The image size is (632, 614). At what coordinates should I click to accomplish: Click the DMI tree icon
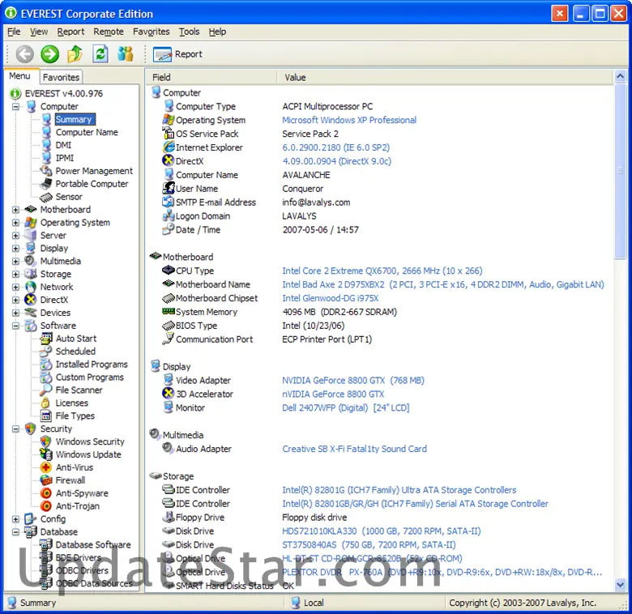47,145
